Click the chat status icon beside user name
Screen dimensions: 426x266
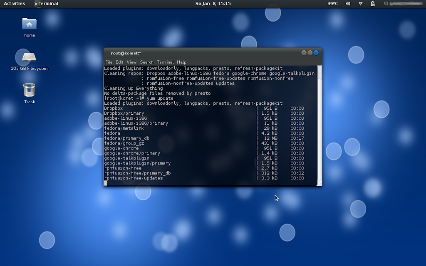(386, 4)
